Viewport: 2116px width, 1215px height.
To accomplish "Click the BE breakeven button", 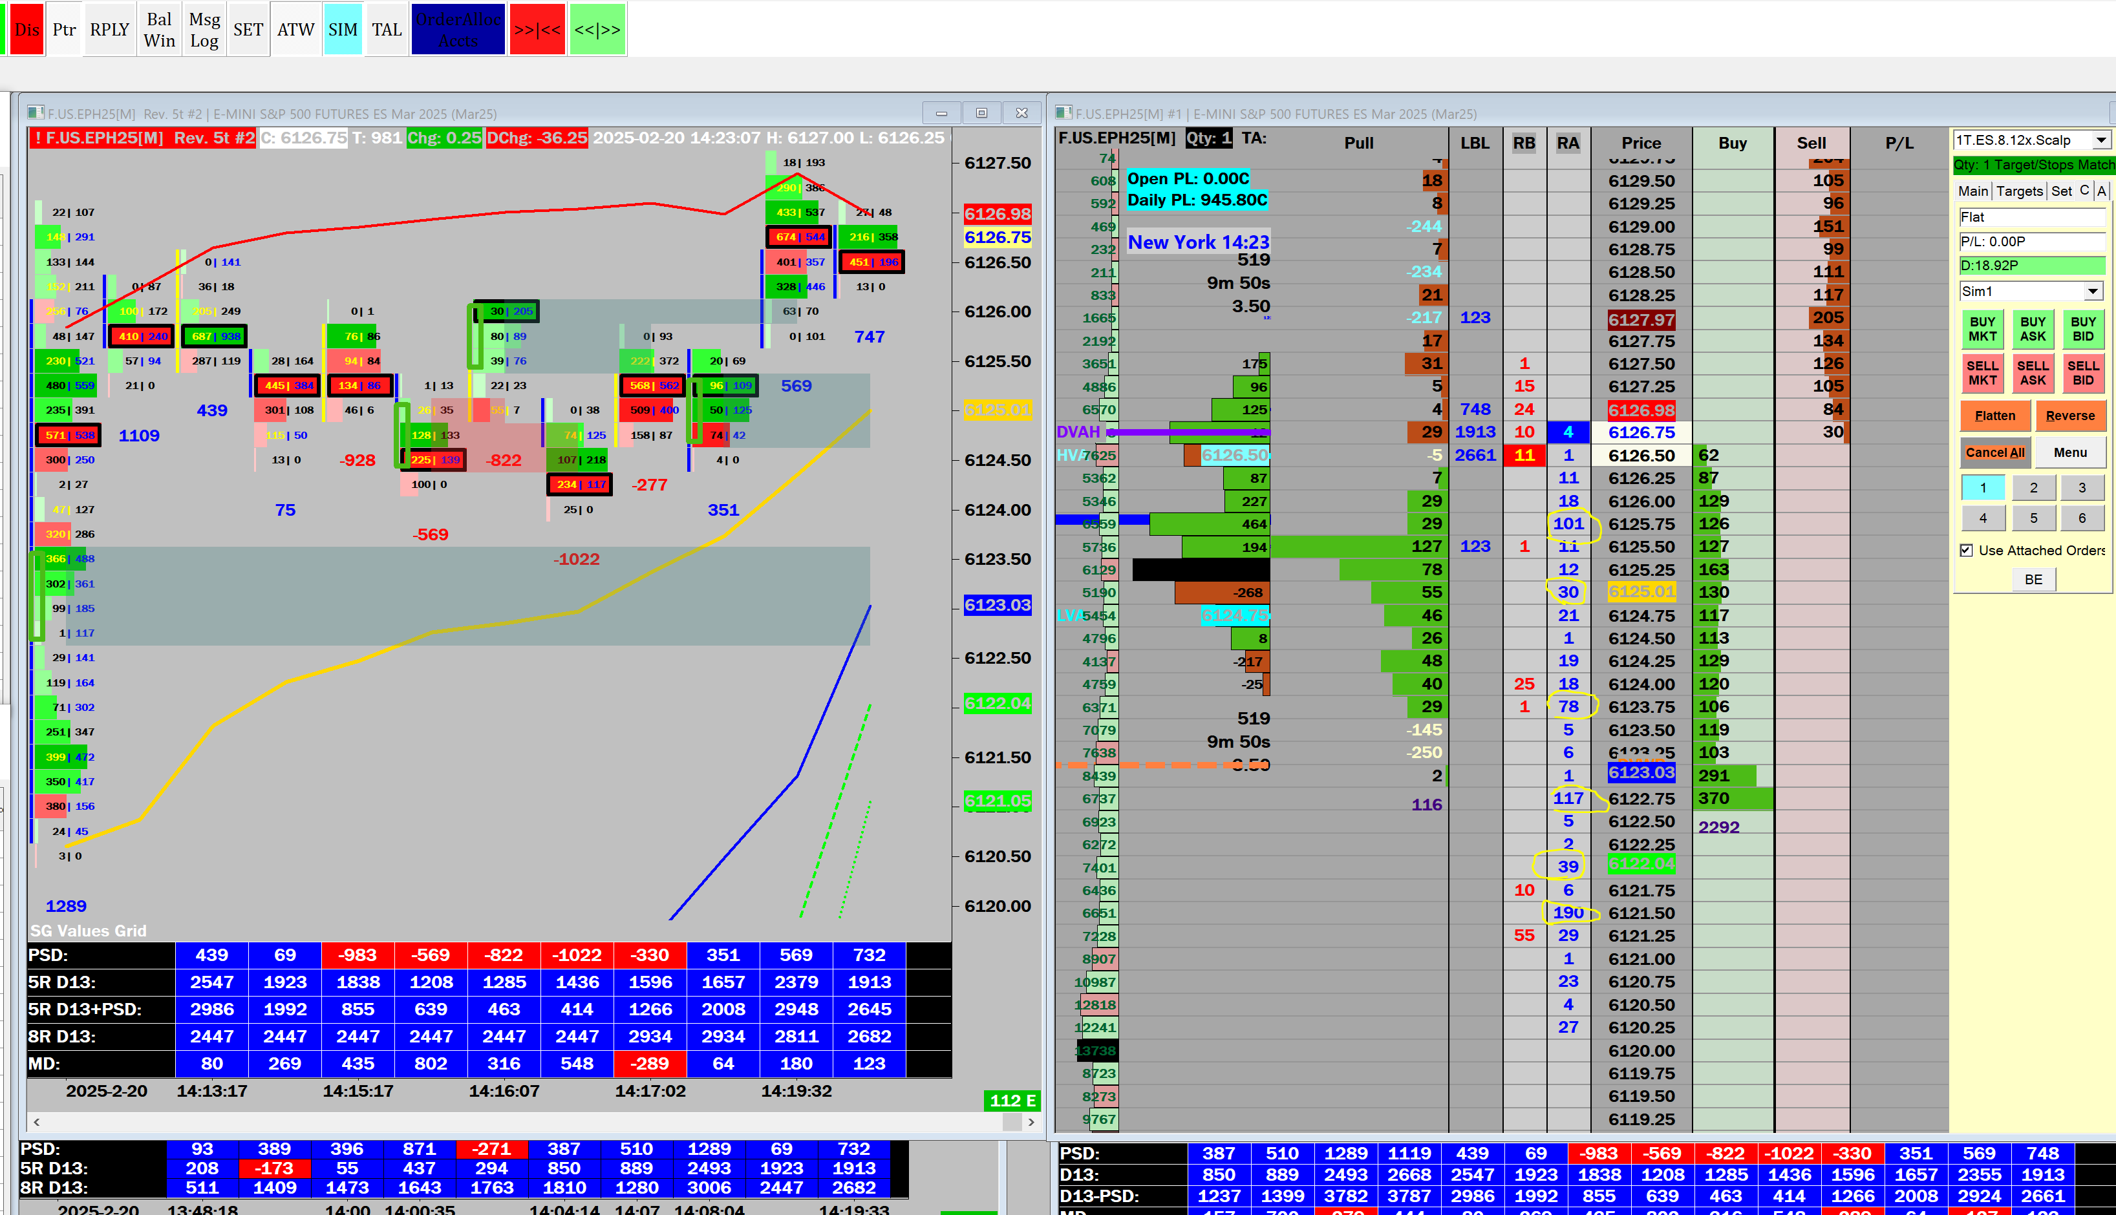I will pyautogui.click(x=2033, y=580).
